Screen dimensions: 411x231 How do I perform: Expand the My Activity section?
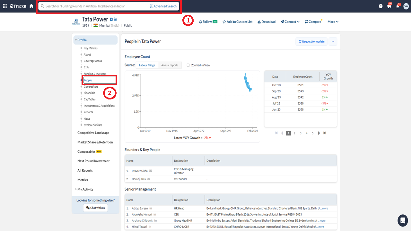coord(85,189)
